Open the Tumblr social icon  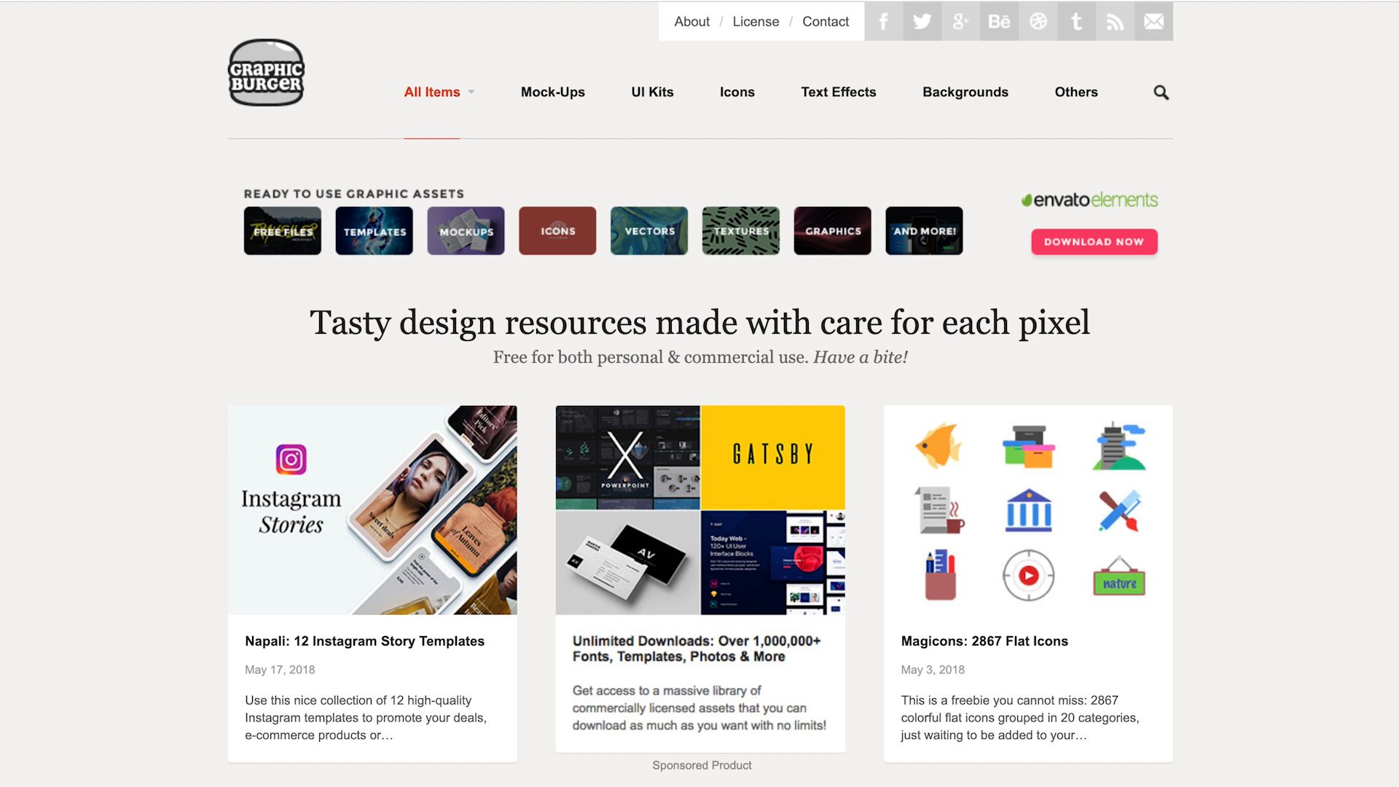click(x=1076, y=21)
